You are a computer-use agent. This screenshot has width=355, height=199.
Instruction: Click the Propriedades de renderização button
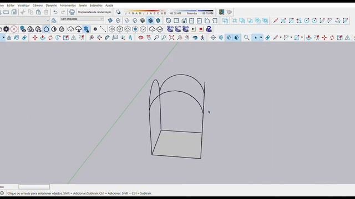95,12
